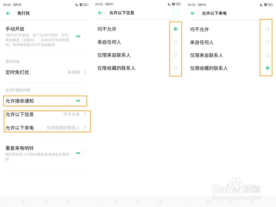Tap back triangle nav icon on 免打扰 screen

[x=68, y=201]
